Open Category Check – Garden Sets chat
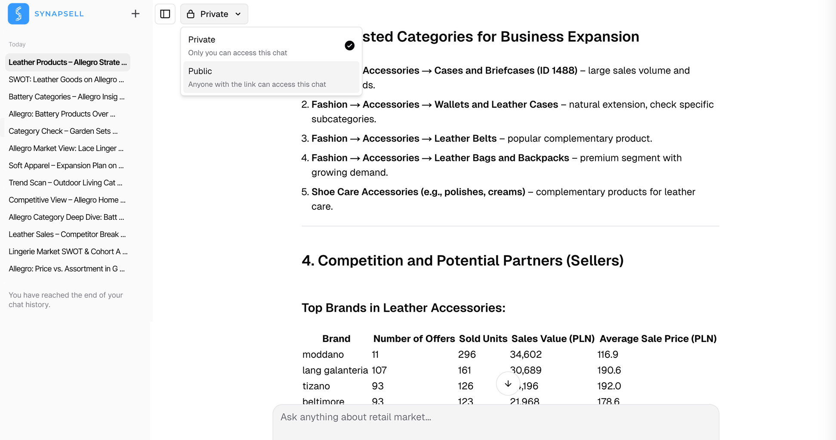Viewport: 836px width, 440px height. point(63,131)
